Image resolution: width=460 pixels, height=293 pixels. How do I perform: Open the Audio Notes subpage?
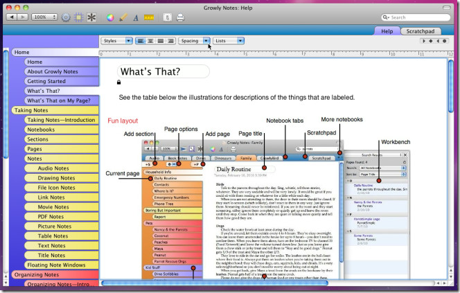click(x=62, y=168)
